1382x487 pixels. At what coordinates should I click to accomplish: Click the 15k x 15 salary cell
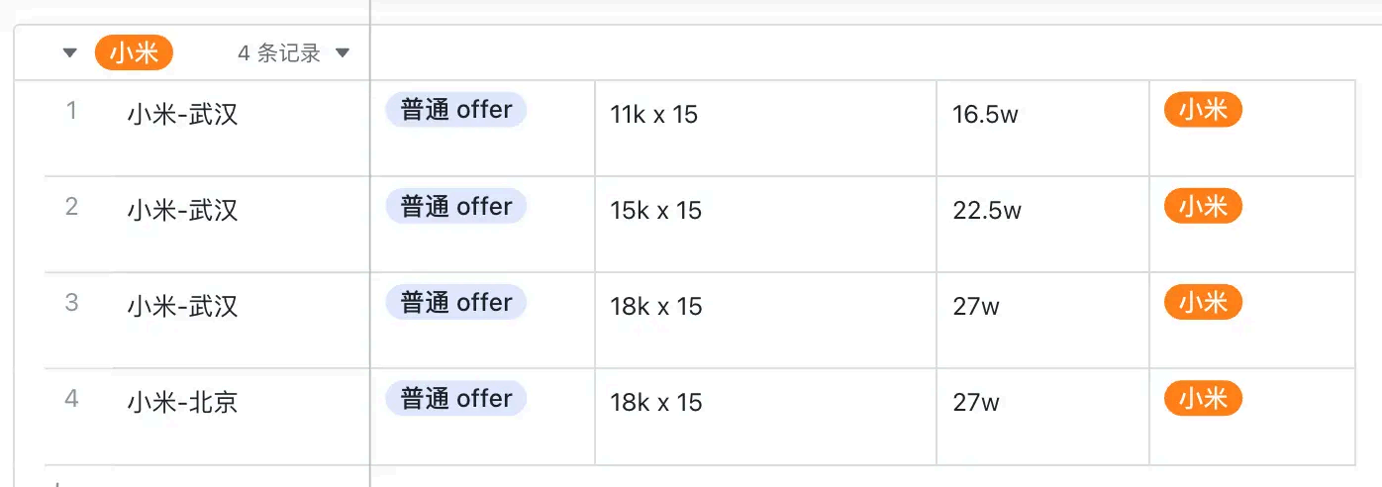(656, 211)
